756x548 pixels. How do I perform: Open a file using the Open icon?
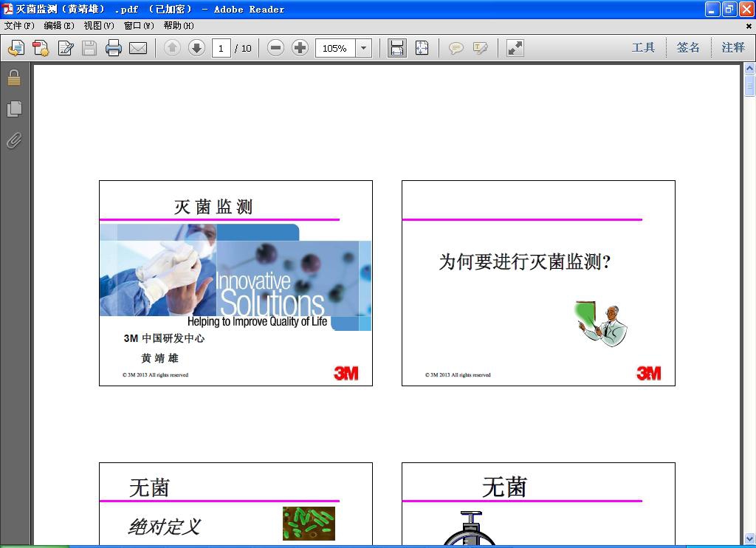click(x=14, y=47)
